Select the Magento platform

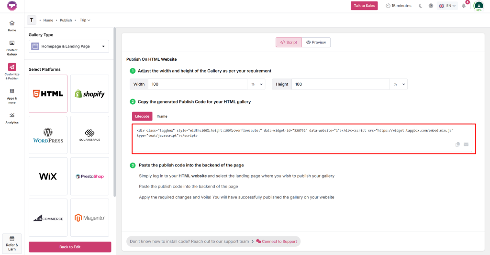point(89,218)
